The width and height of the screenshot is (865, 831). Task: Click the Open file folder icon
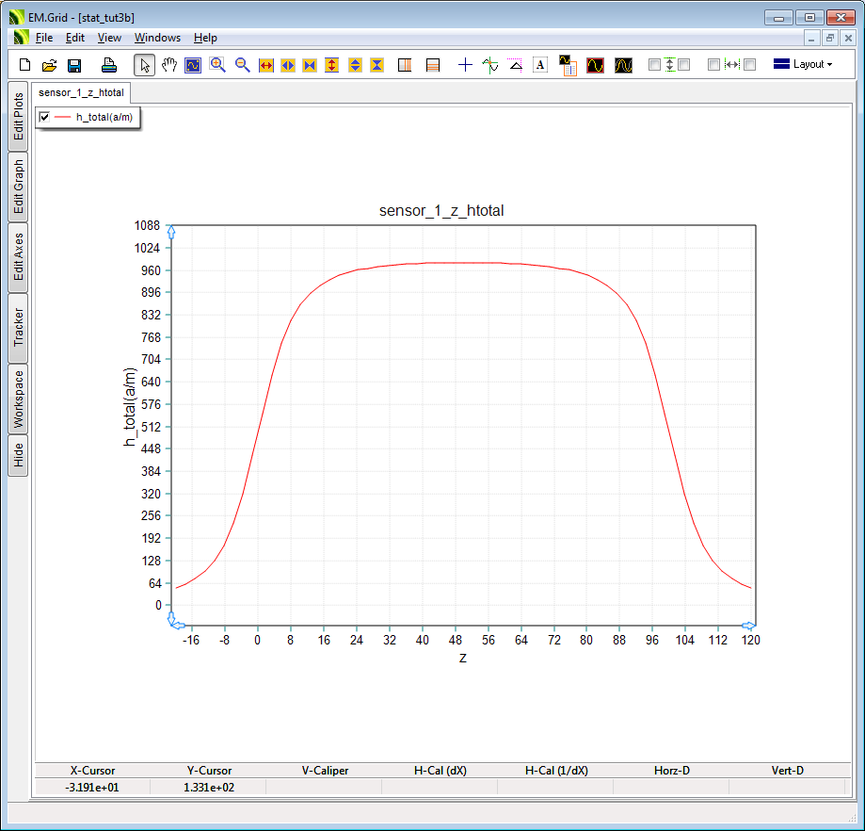coord(50,65)
